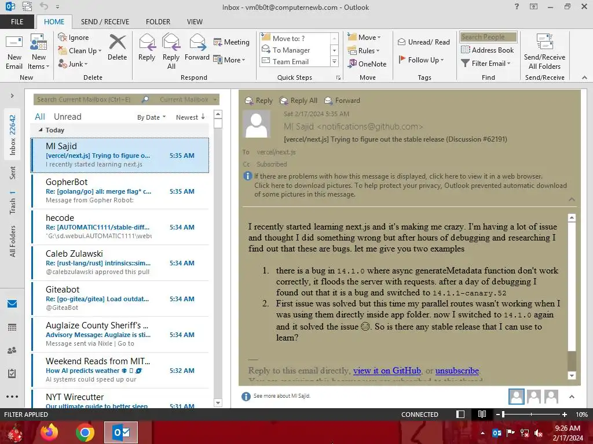Open the Trash folder in sidebar
The height and width of the screenshot is (444, 593).
point(13,202)
